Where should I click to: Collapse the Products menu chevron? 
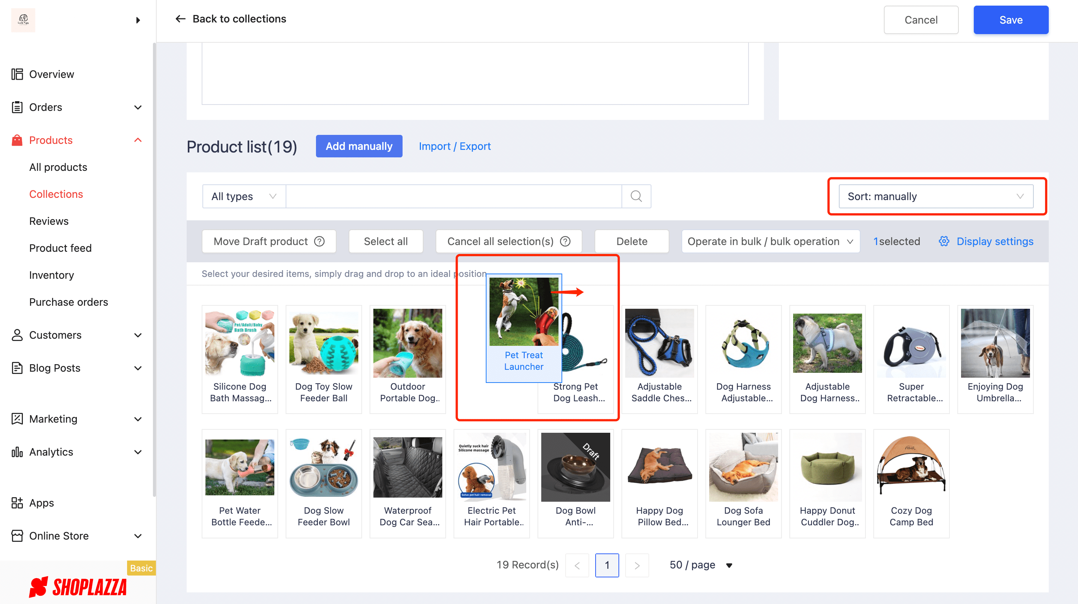[138, 140]
